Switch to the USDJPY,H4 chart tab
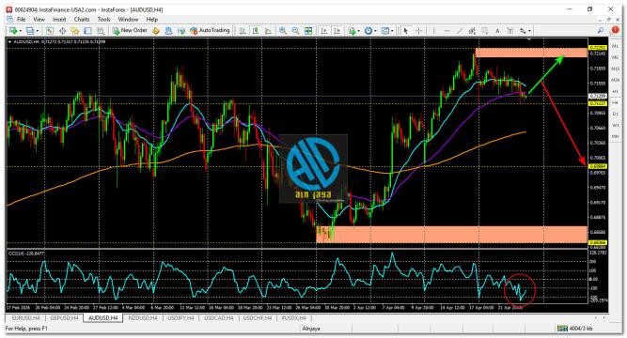Image resolution: width=627 pixels, height=338 pixels. pos(180,318)
